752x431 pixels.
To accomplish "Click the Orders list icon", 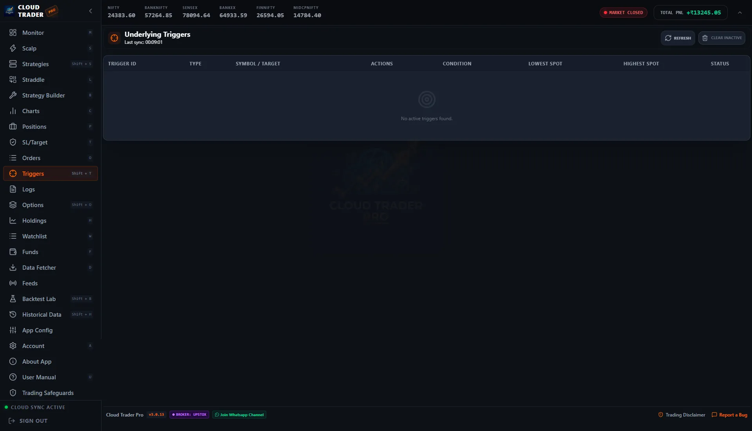I will tap(13, 158).
